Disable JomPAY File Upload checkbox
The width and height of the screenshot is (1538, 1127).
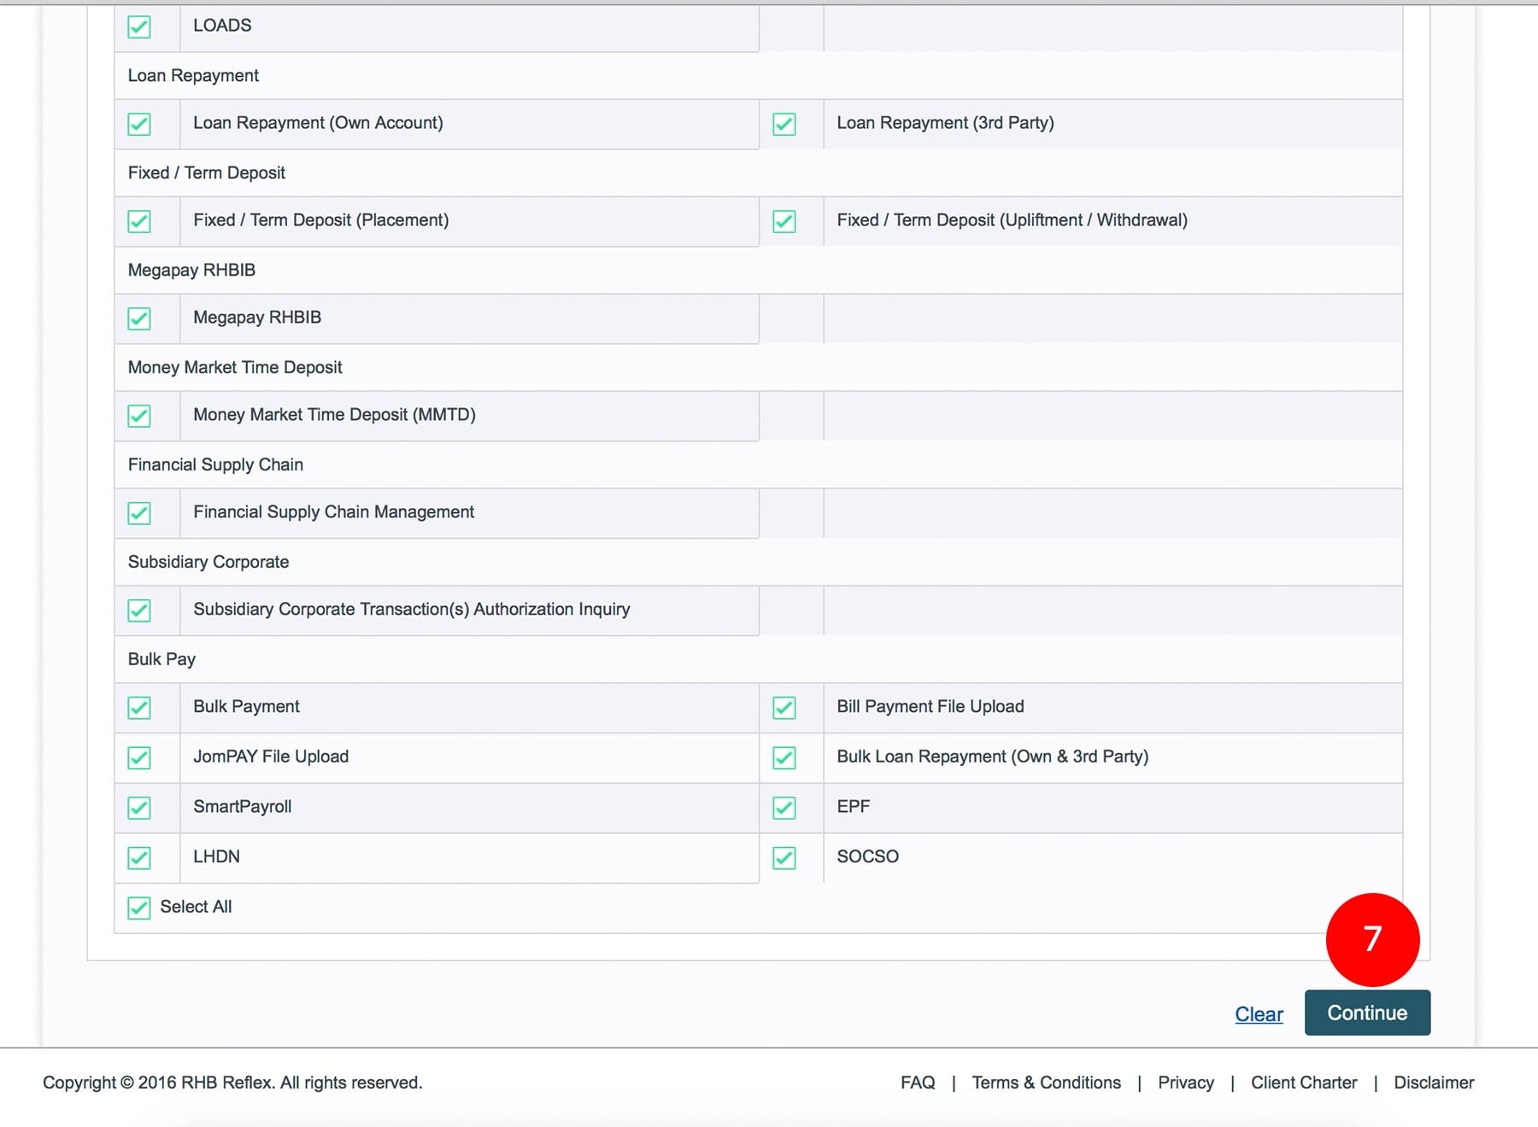click(139, 758)
